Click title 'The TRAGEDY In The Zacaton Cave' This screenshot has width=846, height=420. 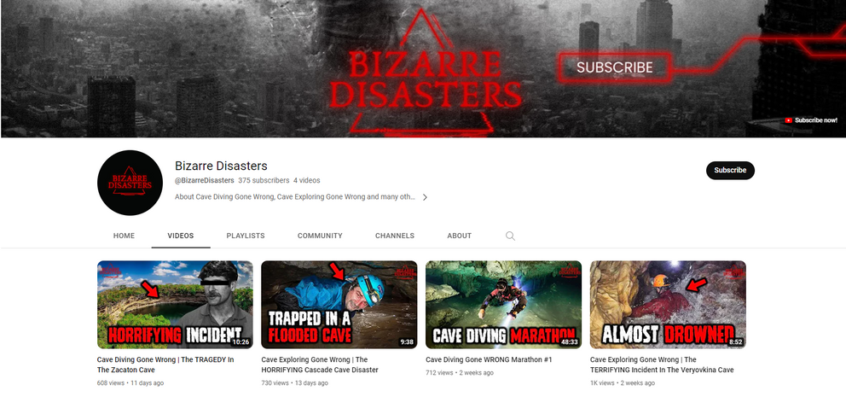click(x=165, y=365)
